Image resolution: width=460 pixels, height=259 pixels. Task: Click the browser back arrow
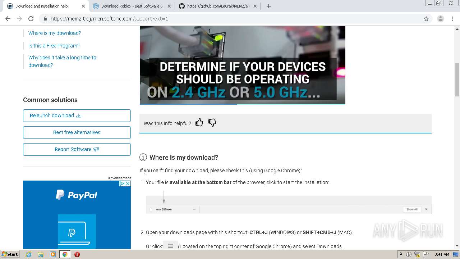point(8,19)
